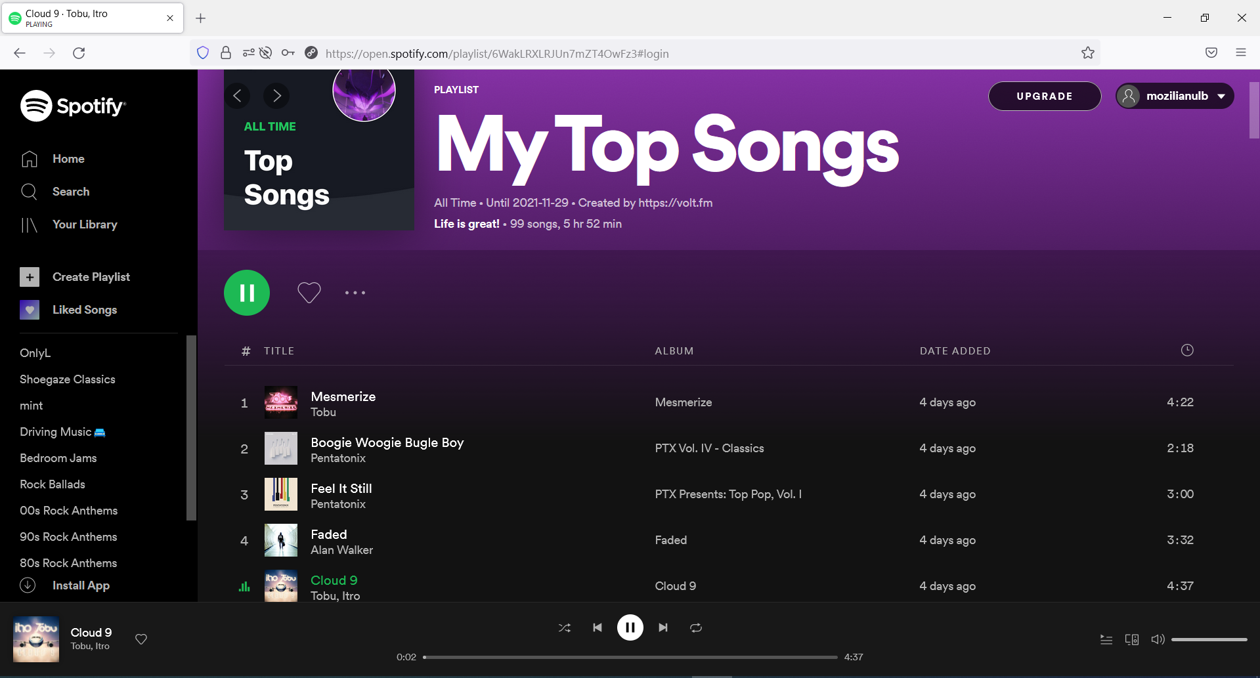The image size is (1260, 678).
Task: Open the play queue icon
Action: (x=1106, y=639)
